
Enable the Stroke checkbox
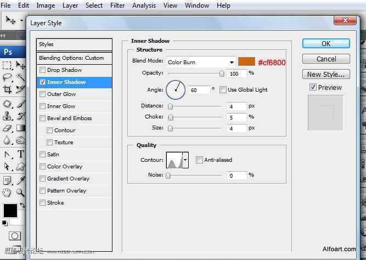point(42,202)
